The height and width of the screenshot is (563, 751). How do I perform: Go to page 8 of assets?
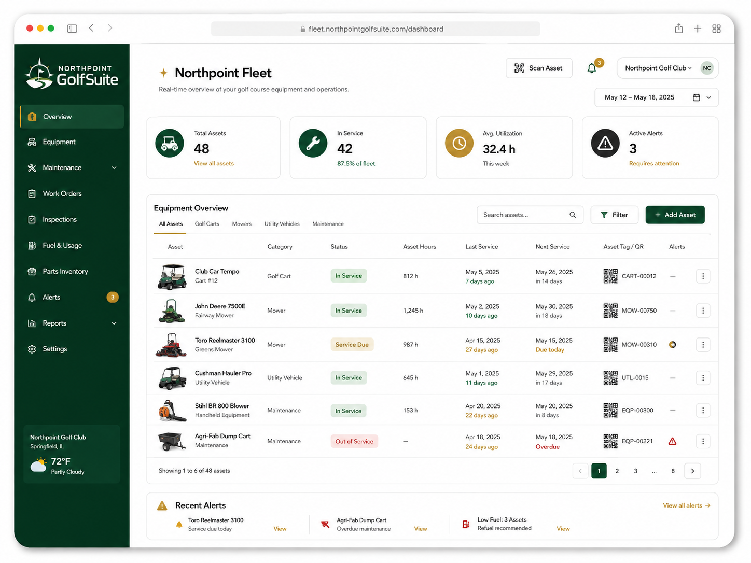pos(673,471)
